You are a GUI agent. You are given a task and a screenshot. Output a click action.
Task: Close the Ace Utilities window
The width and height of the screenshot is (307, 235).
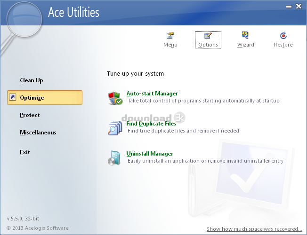299,6
